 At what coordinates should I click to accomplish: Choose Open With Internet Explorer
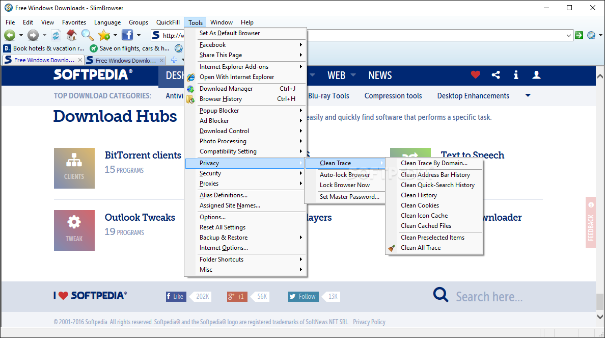[x=246, y=77]
